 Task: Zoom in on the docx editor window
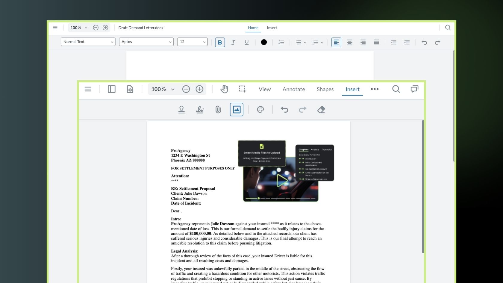tap(105, 28)
